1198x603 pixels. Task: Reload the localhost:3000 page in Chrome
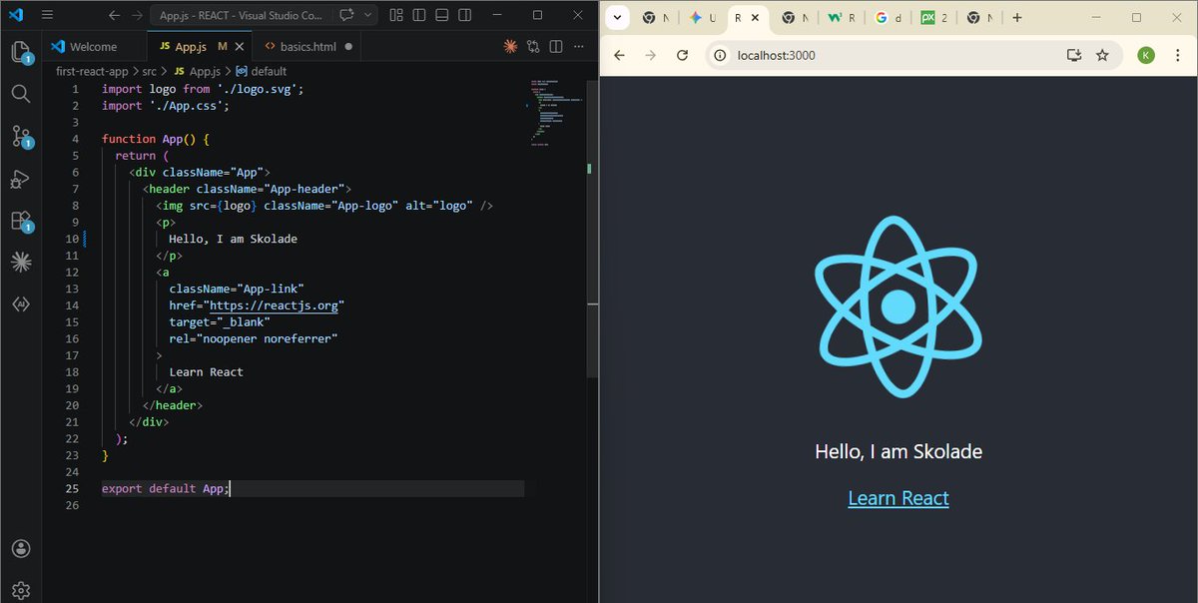click(x=683, y=55)
